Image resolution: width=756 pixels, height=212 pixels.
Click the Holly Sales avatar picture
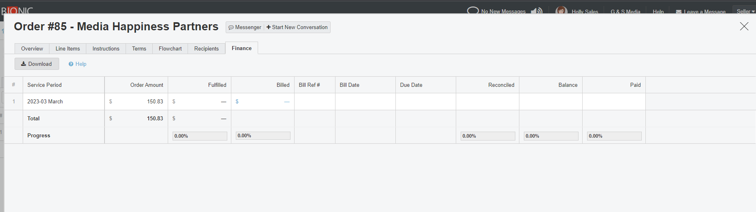(x=561, y=10)
